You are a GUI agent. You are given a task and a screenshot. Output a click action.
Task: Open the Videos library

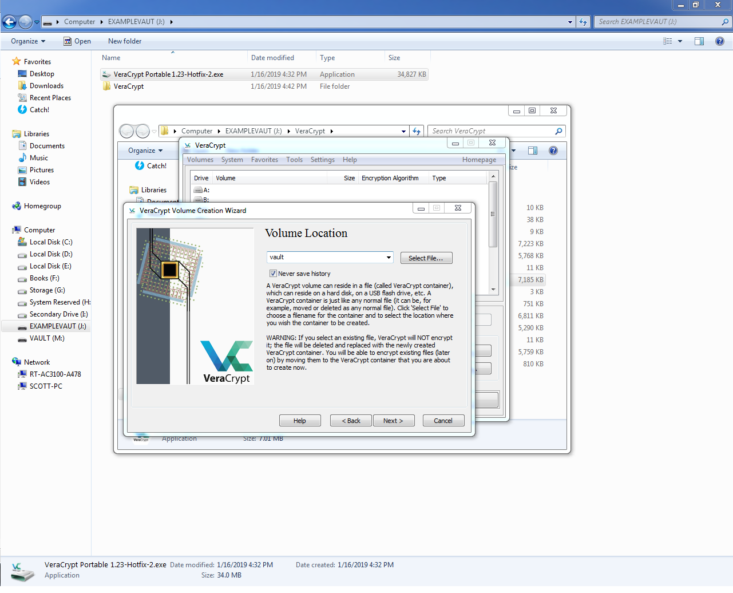[x=39, y=182]
